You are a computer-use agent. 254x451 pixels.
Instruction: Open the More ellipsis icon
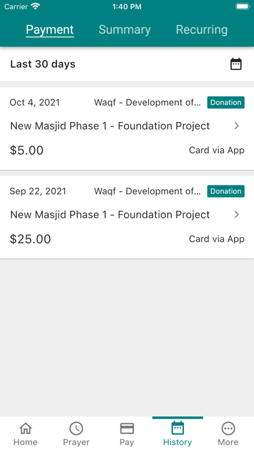coord(228,428)
